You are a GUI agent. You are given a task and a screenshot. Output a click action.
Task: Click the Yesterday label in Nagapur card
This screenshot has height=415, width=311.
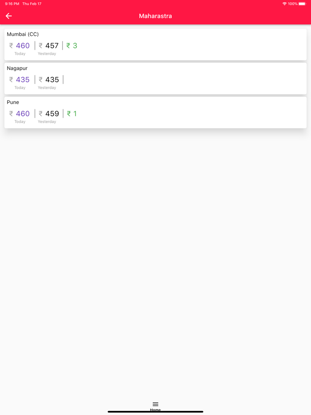(x=47, y=88)
